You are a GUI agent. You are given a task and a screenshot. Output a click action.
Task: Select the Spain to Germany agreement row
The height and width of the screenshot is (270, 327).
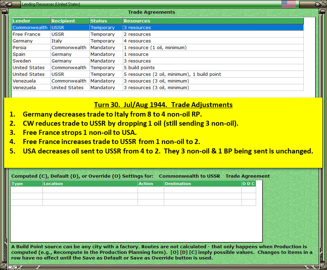point(158,54)
